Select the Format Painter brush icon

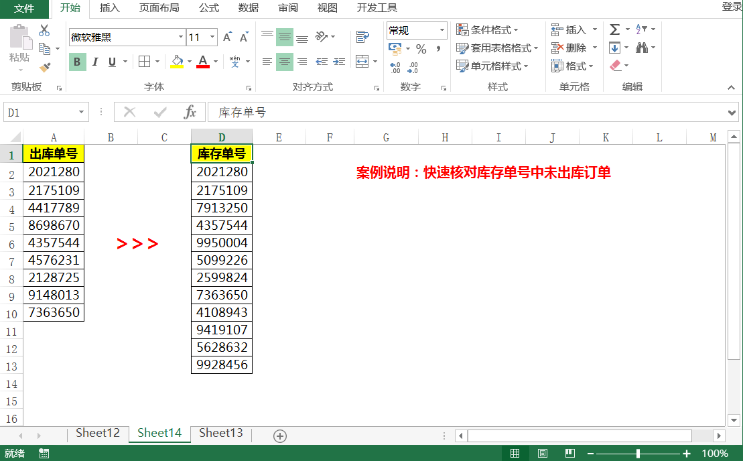pos(44,67)
